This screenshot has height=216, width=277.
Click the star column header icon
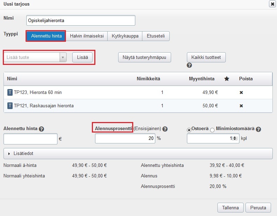point(227,79)
